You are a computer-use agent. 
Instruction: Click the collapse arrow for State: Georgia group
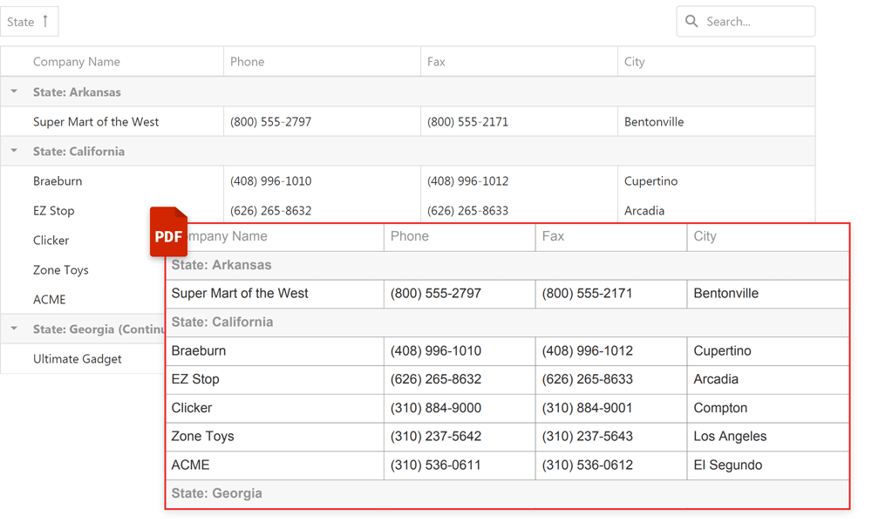click(13, 329)
